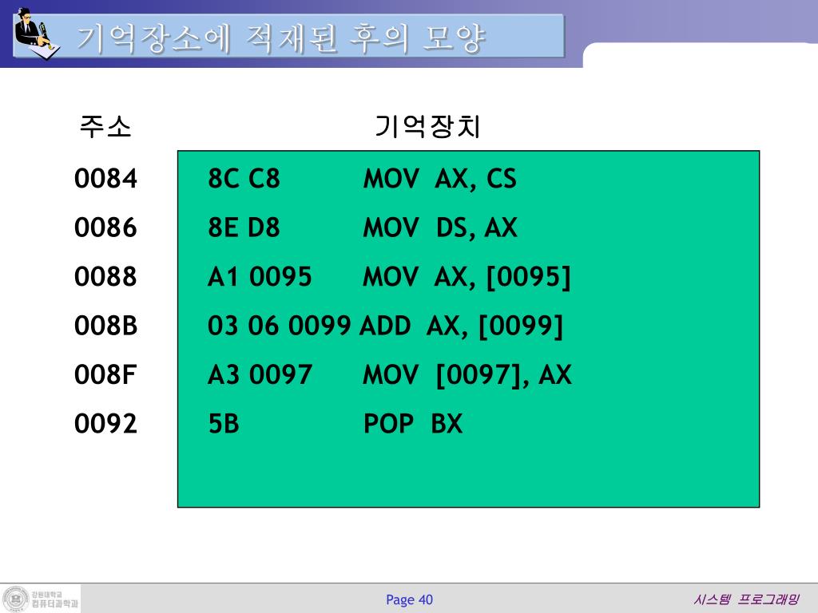Click the detective writer icon in header

[37, 33]
